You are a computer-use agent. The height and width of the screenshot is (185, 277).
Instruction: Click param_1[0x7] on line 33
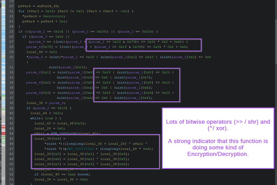click(138, 77)
